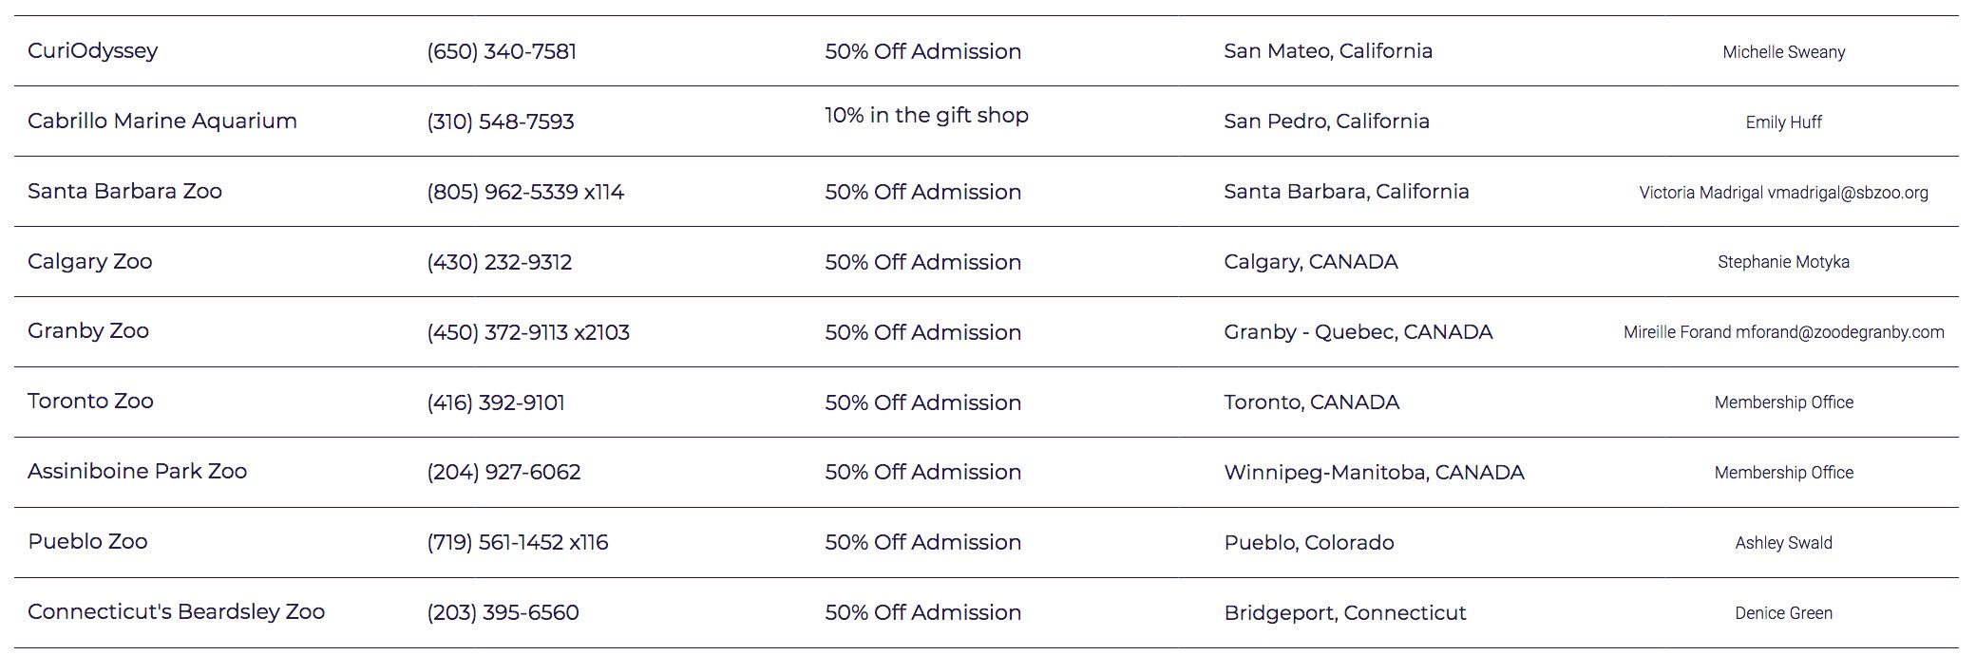1976x655 pixels.
Task: Select the phone number (430) 232-9312
Action: 500,262
